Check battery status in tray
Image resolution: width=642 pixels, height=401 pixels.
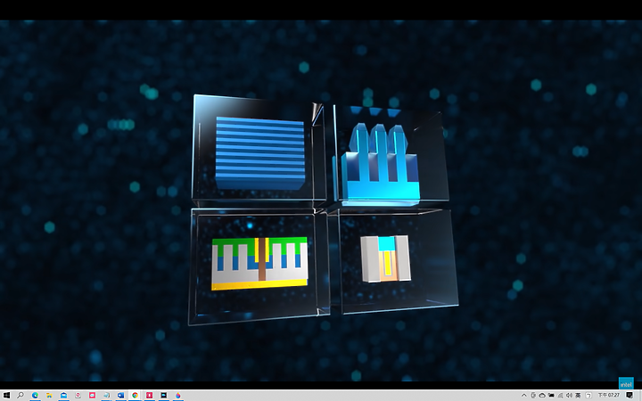coord(551,396)
